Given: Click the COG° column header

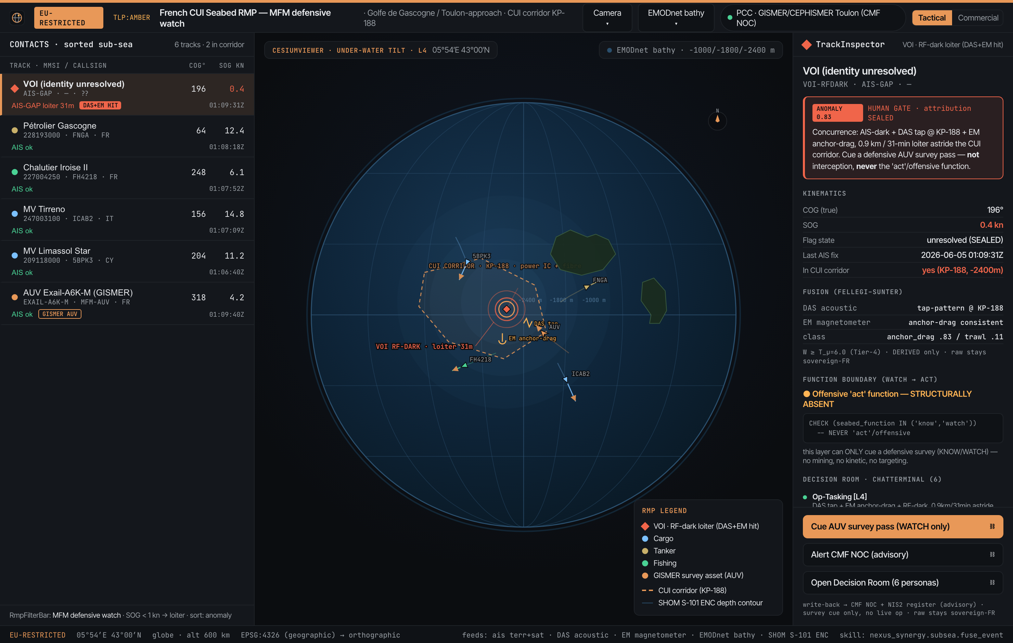Looking at the screenshot, I should (x=197, y=66).
